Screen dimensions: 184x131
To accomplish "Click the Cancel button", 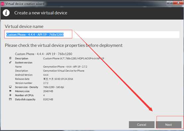I will (x=141, y=125).
